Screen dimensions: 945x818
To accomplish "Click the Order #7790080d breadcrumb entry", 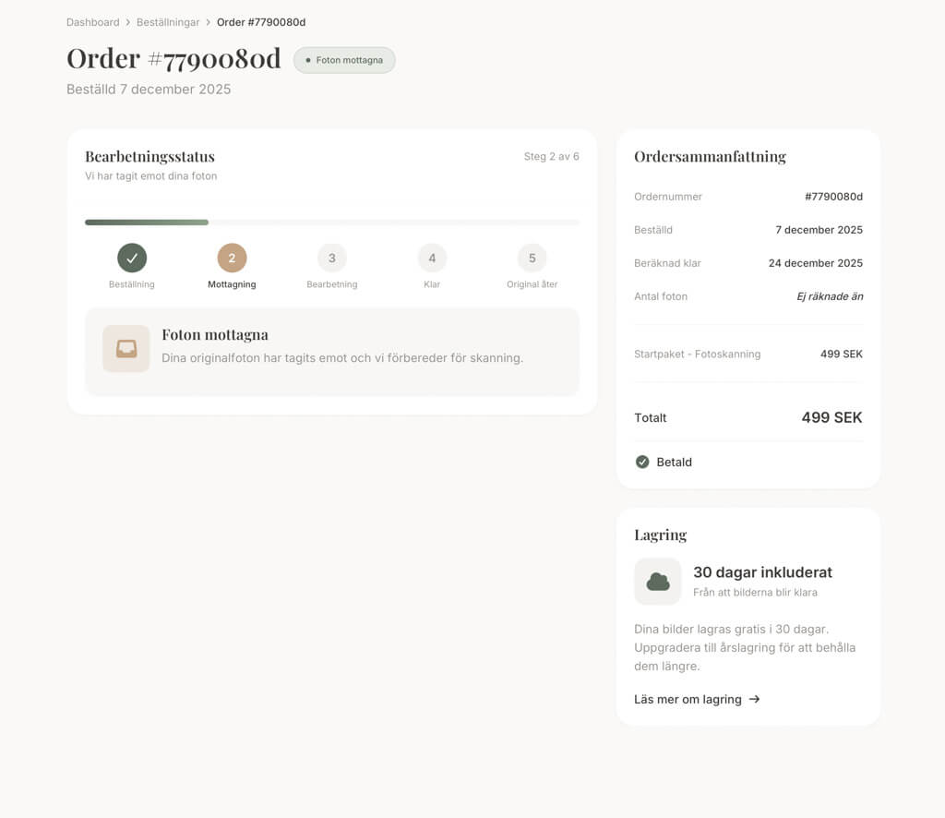I will click(261, 21).
